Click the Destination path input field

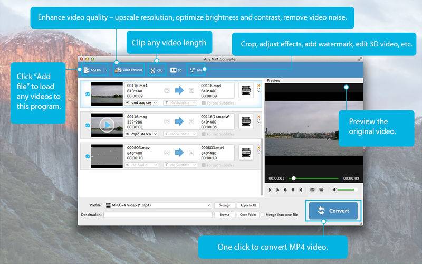158,215
